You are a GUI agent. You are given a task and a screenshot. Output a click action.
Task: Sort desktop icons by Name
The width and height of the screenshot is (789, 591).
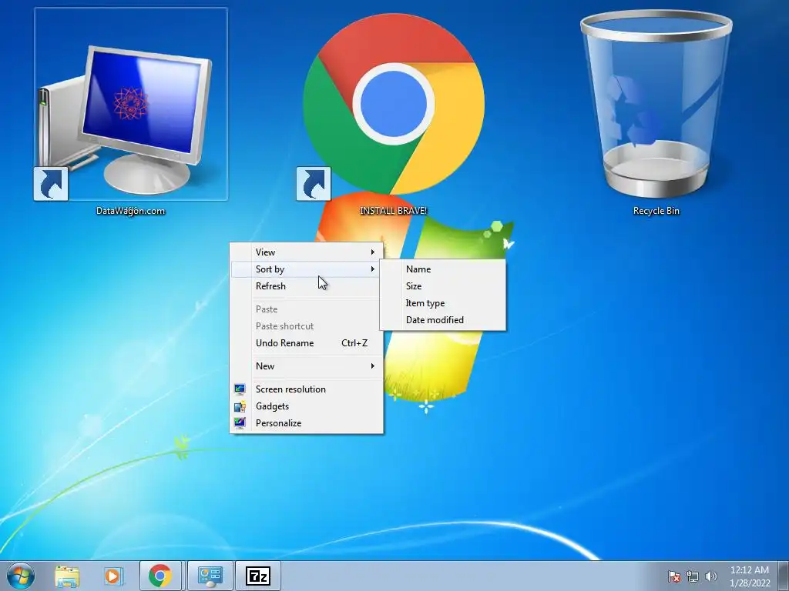443,269
